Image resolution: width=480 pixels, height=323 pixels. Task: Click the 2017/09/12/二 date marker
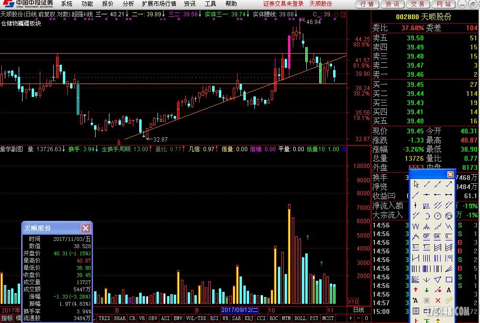pyautogui.click(x=240, y=310)
